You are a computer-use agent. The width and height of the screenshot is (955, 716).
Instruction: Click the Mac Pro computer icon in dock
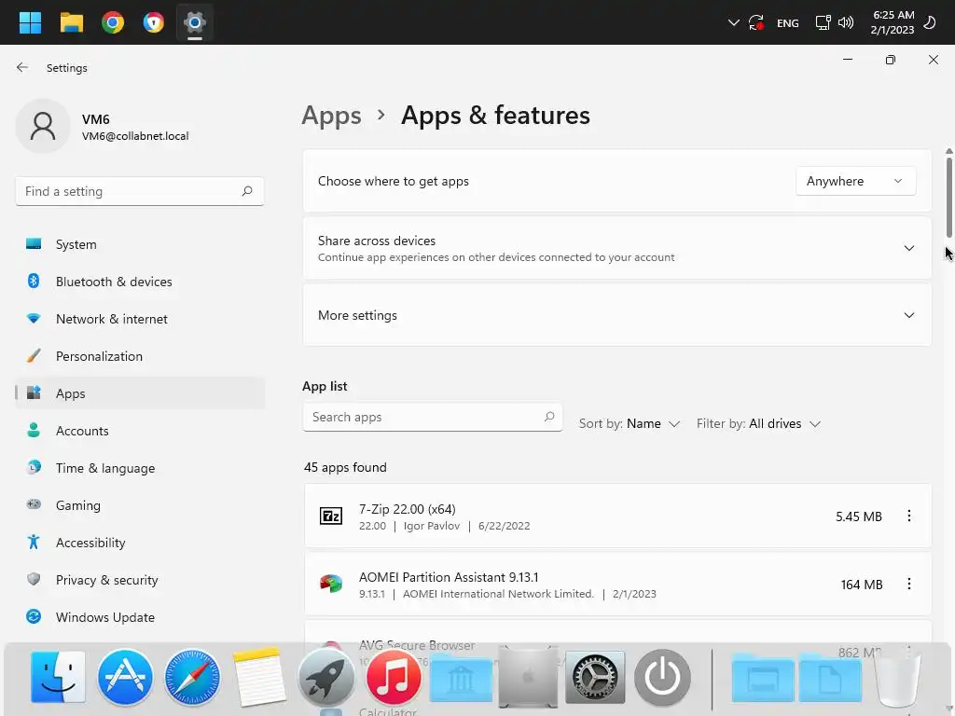(x=528, y=677)
